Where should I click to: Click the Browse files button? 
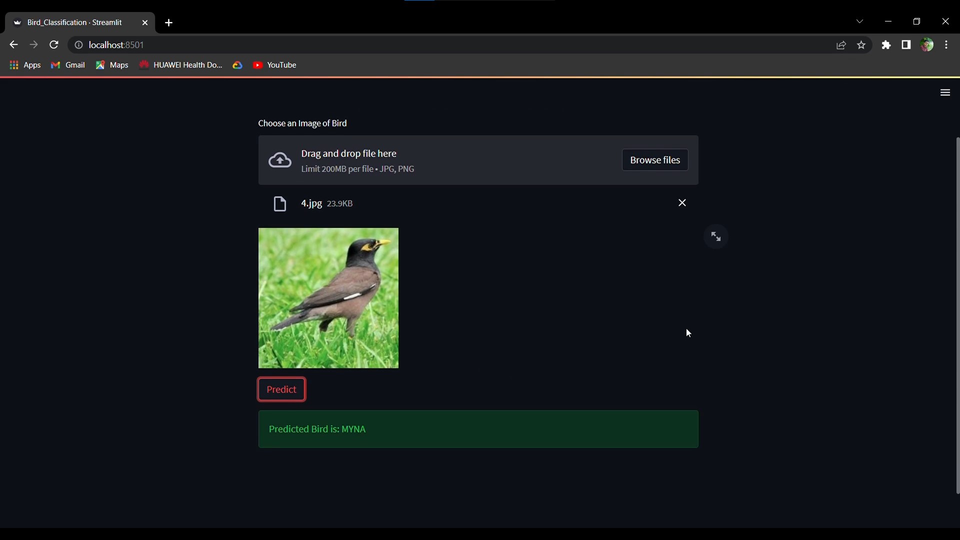pyautogui.click(x=655, y=159)
